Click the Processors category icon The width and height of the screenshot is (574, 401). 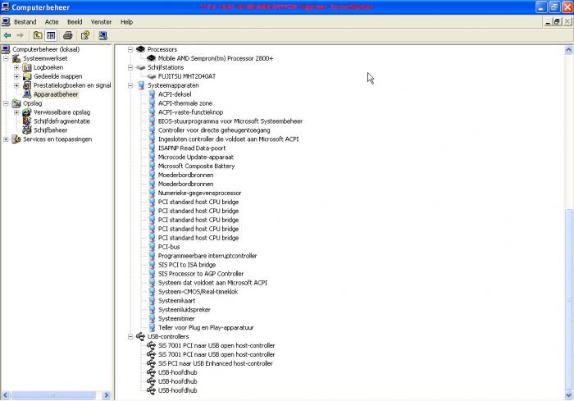(x=140, y=49)
